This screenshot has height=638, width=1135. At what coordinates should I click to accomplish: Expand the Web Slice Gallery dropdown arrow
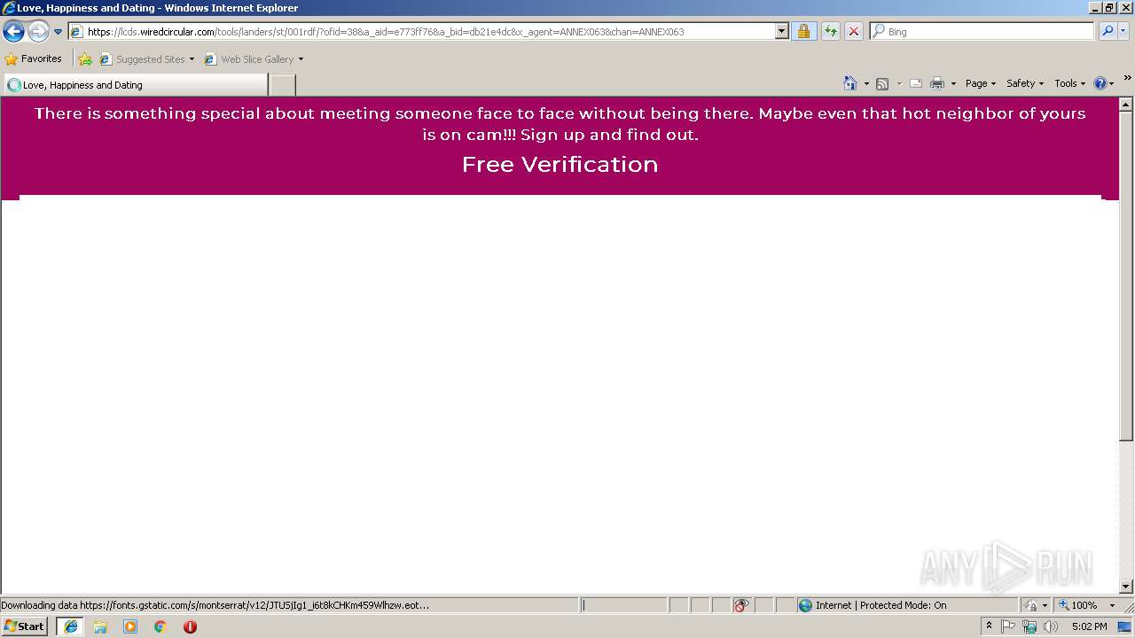coord(301,59)
